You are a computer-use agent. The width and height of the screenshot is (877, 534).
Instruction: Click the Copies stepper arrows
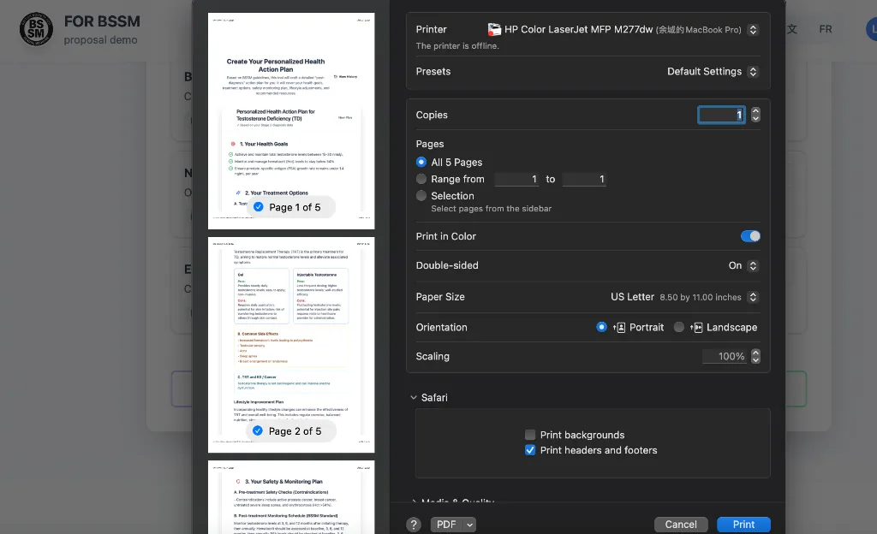(755, 115)
